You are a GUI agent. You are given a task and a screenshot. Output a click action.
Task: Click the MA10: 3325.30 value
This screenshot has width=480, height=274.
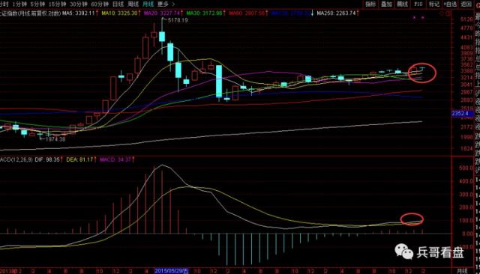pyautogui.click(x=121, y=13)
